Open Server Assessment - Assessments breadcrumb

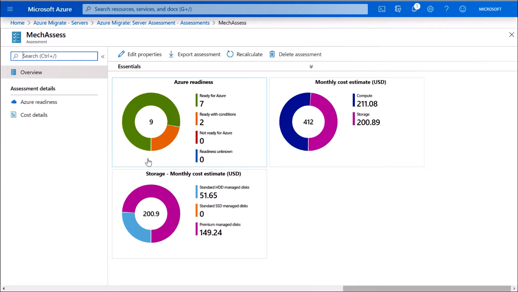[x=153, y=23]
